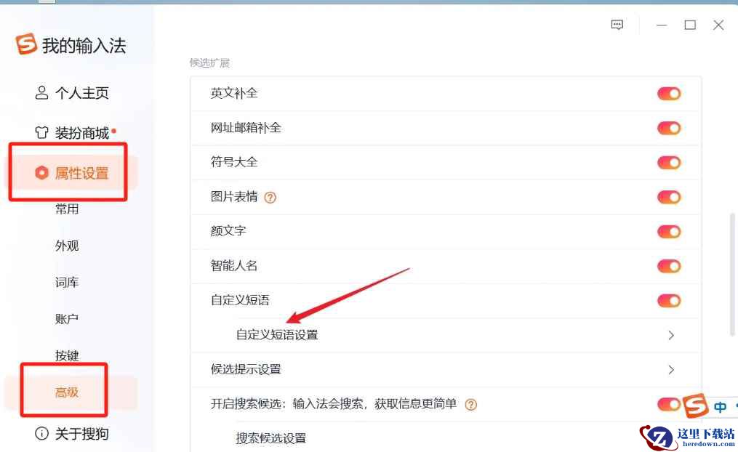This screenshot has height=452, width=738.
Task: Expand 自定义短语设置 with its chevron arrow
Action: point(671,335)
